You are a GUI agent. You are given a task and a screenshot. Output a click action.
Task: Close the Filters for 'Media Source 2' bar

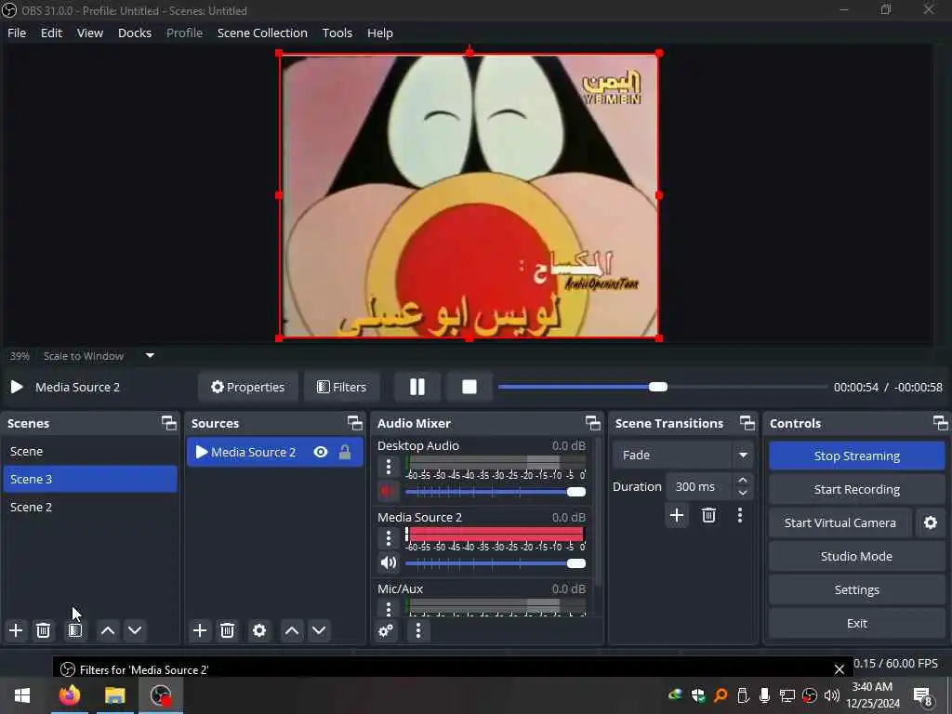(840, 669)
